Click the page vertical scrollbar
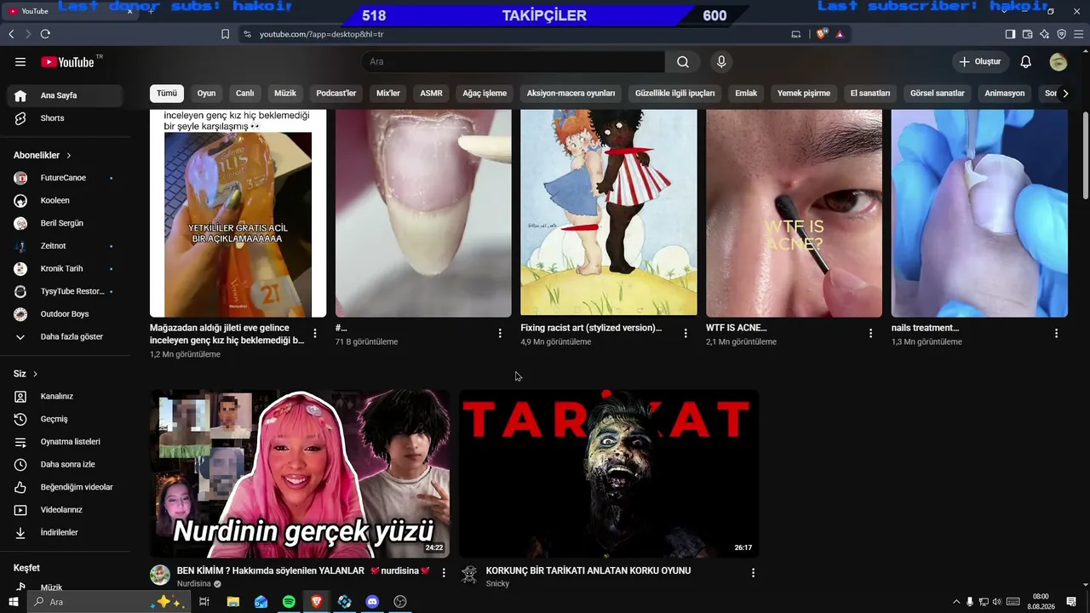The height and width of the screenshot is (613, 1090). click(1085, 157)
